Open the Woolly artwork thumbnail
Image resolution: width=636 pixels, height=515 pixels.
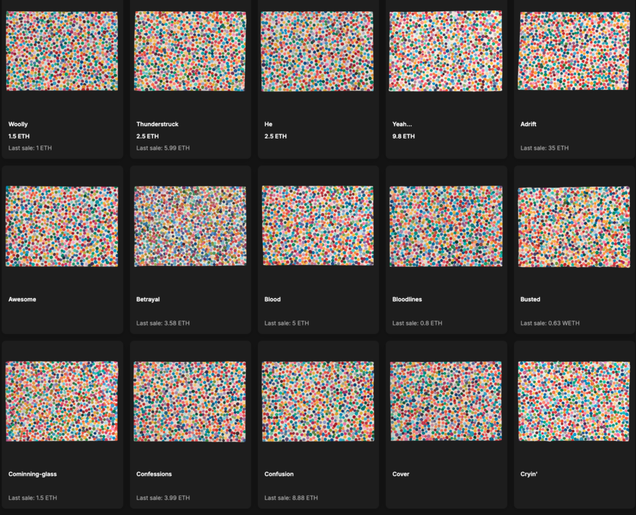[x=61, y=51]
